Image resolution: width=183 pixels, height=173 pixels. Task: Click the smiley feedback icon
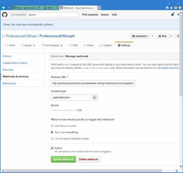coord(180,8)
